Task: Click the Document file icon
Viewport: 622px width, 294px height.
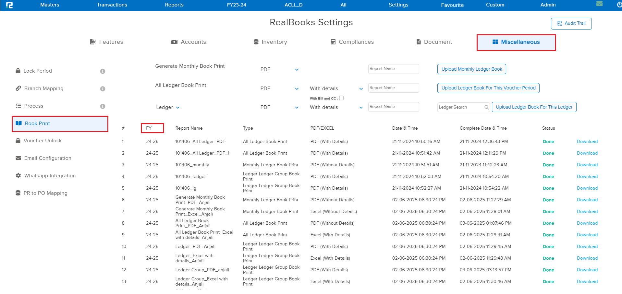Action: point(419,42)
